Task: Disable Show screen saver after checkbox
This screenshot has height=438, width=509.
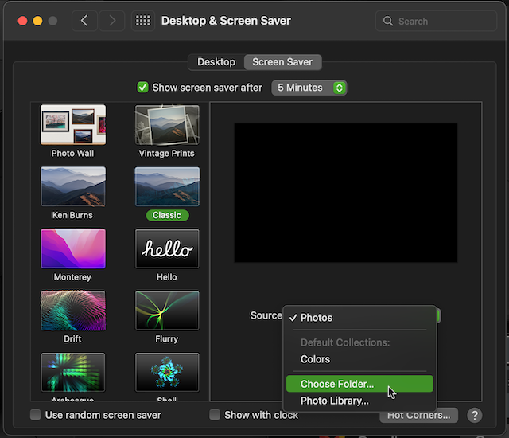Action: point(143,88)
